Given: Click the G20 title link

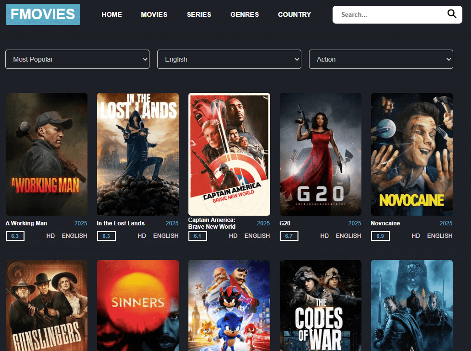Looking at the screenshot, I should pyautogui.click(x=285, y=223).
